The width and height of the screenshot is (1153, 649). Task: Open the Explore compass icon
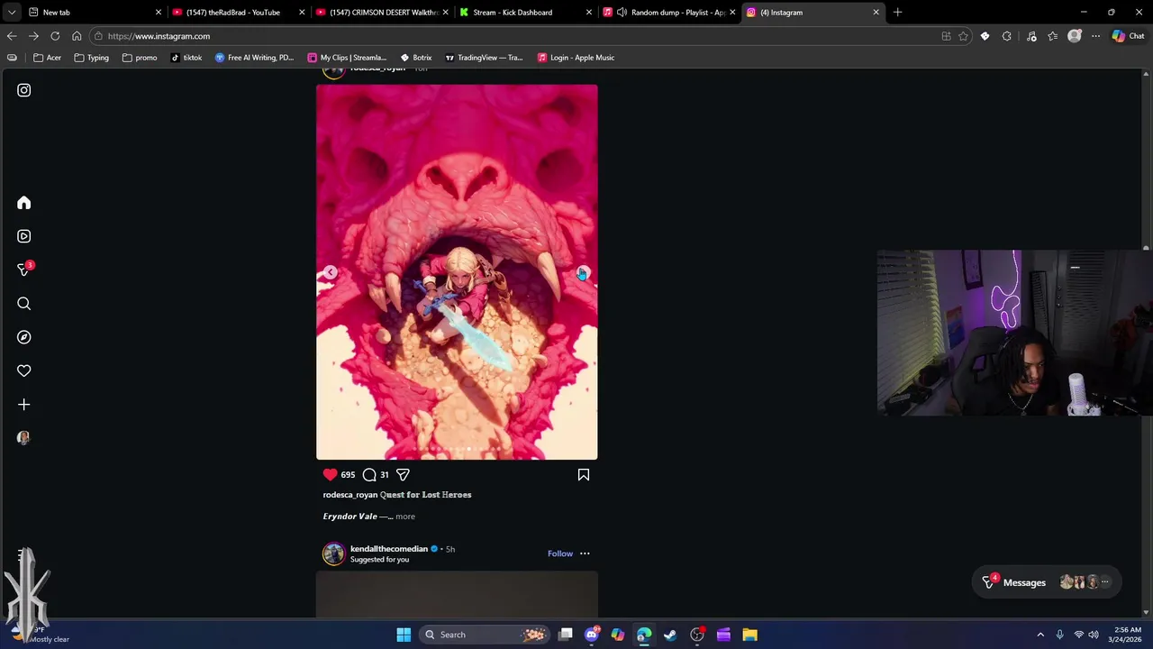23,337
